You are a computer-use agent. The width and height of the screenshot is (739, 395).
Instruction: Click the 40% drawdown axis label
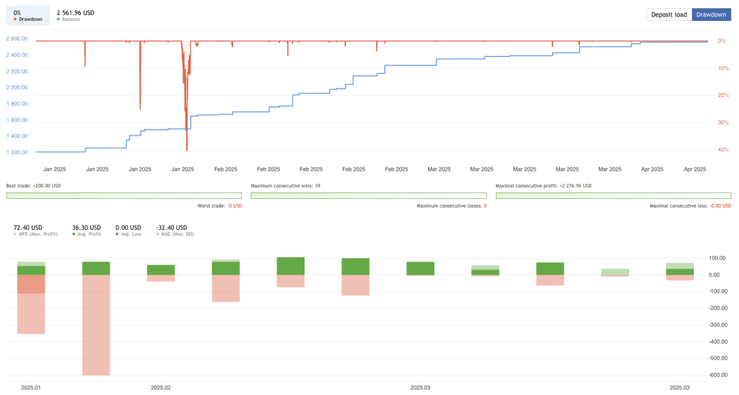click(722, 150)
